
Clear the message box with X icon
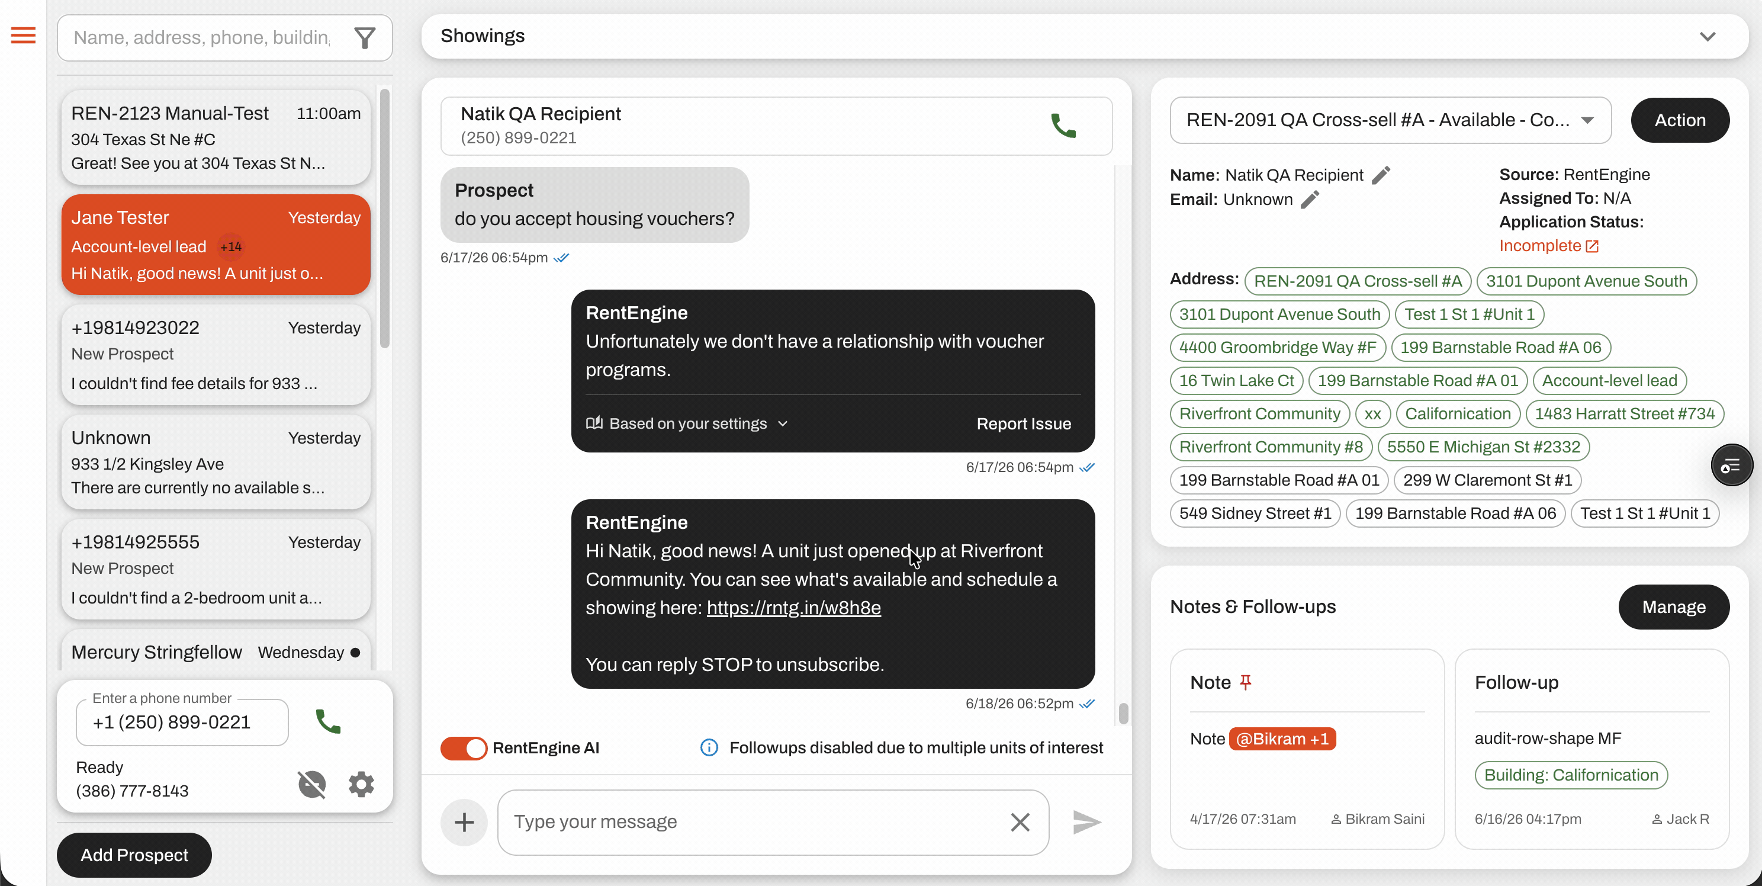[x=1020, y=823]
